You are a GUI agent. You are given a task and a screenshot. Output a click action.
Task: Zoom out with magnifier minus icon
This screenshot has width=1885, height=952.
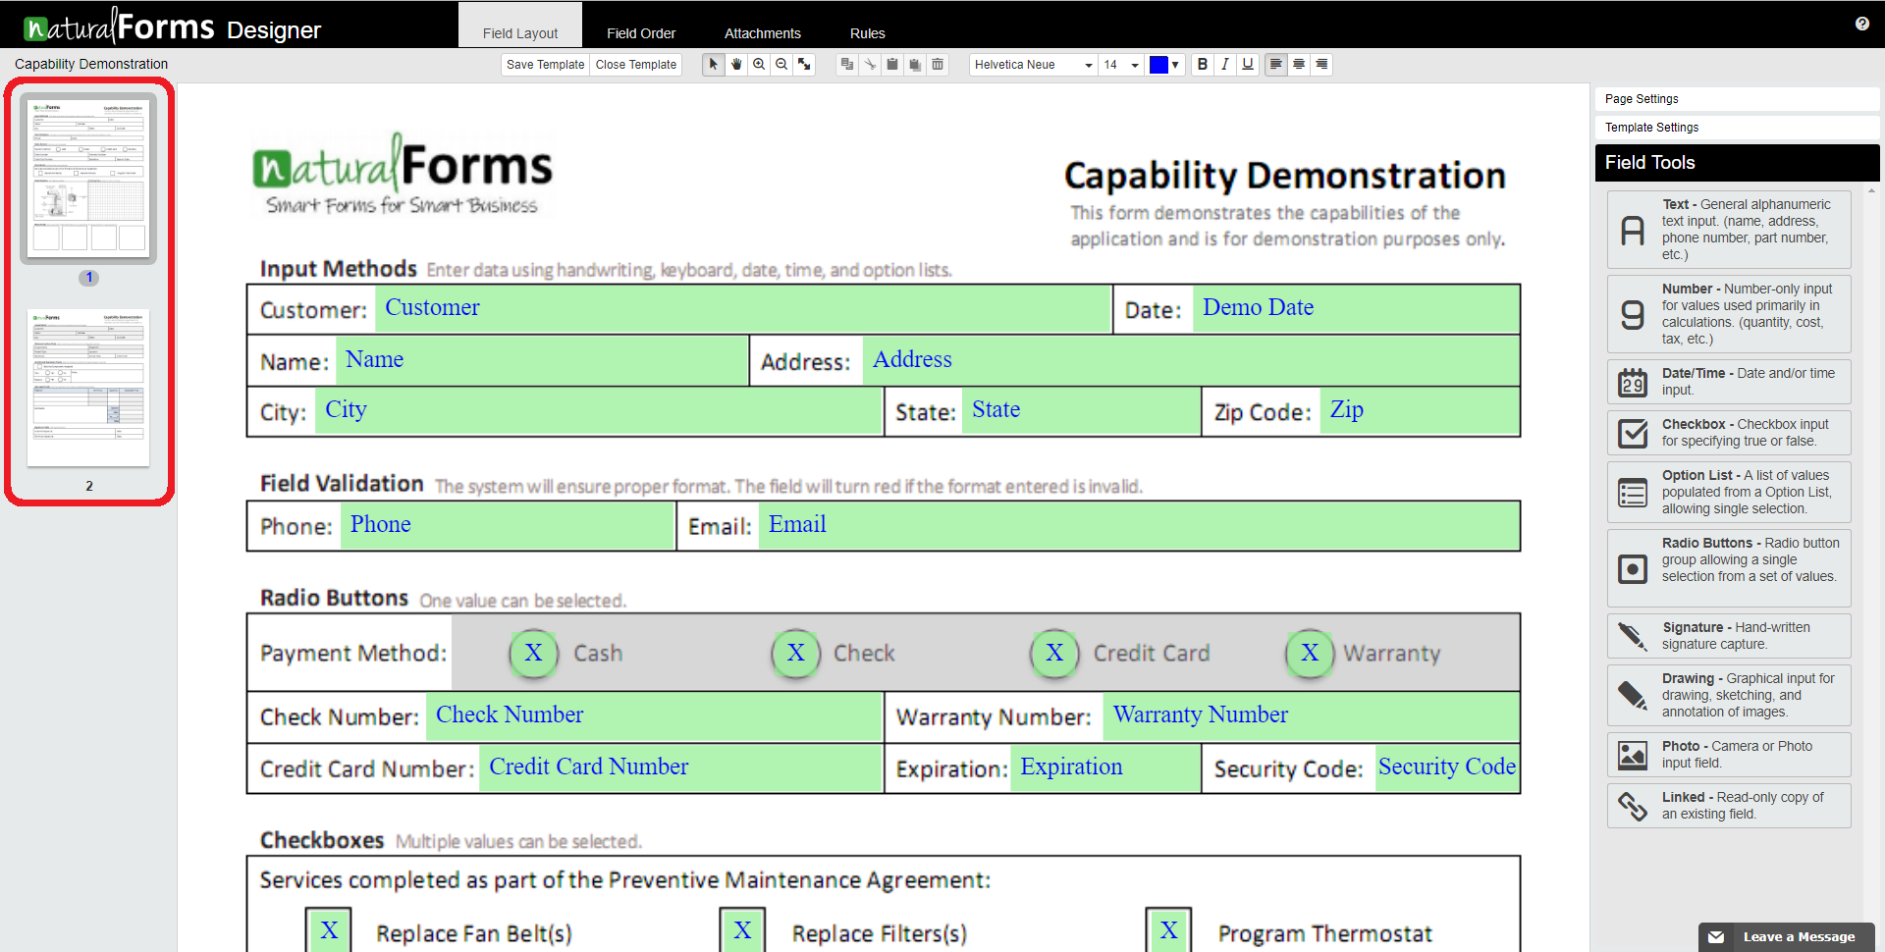pos(781,64)
